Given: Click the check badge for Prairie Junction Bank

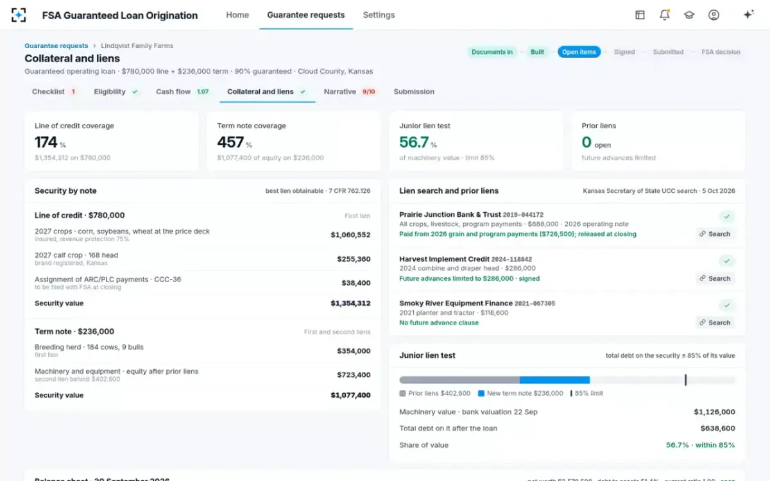Looking at the screenshot, I should (727, 216).
